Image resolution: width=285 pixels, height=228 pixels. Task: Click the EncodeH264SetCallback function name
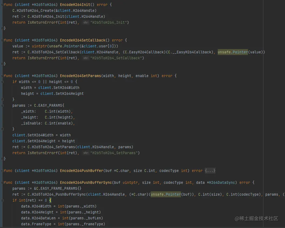83,40
